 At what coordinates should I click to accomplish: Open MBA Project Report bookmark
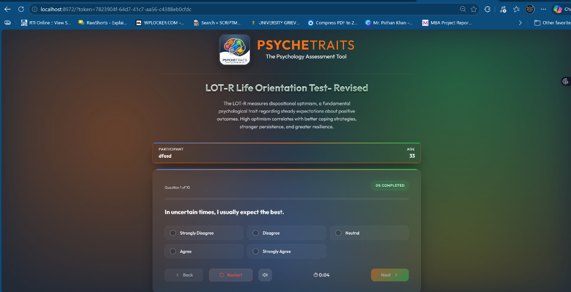pos(447,23)
